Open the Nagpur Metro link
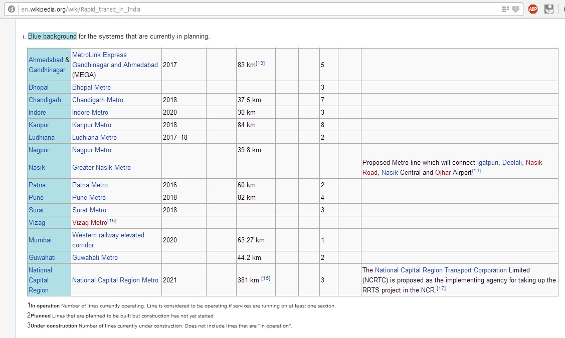The width and height of the screenshot is (565, 338). coord(92,150)
